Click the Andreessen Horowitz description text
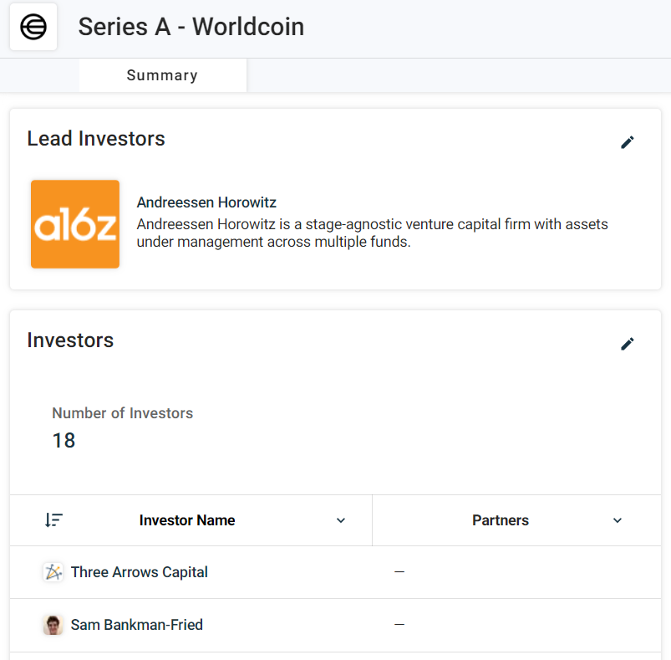The width and height of the screenshot is (671, 660). click(x=372, y=233)
